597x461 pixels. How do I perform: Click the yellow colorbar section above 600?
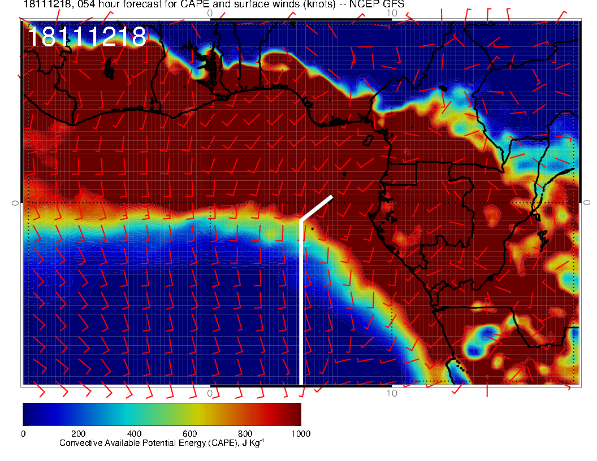point(189,414)
